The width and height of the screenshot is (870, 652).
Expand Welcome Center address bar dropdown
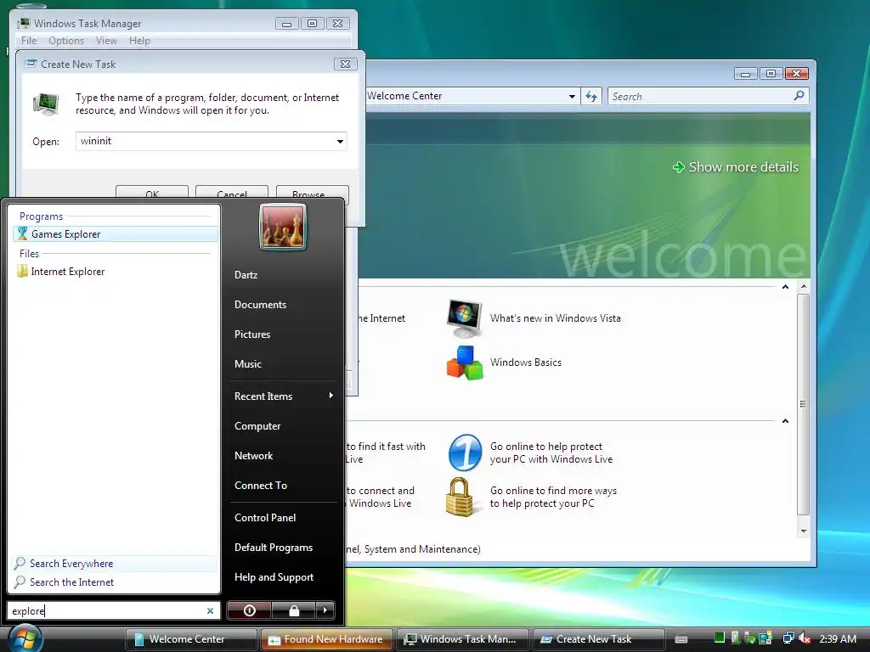click(572, 97)
